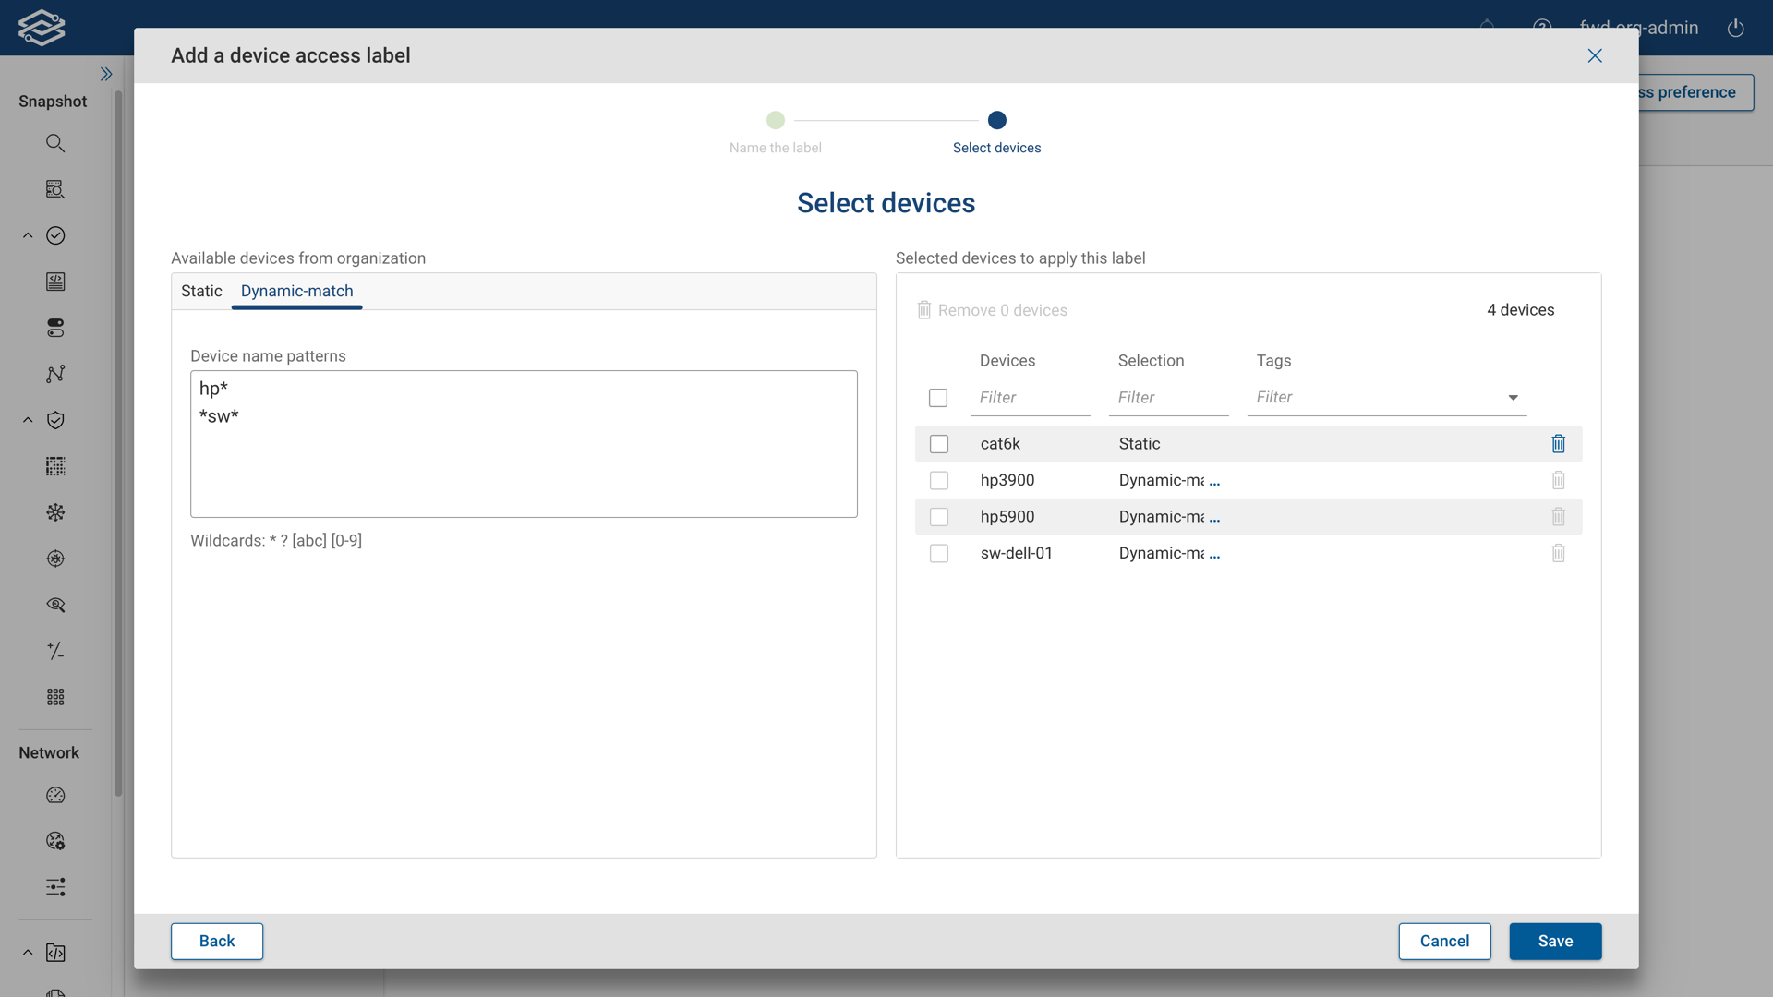Check the checkbox next to cat6k

[x=939, y=443]
